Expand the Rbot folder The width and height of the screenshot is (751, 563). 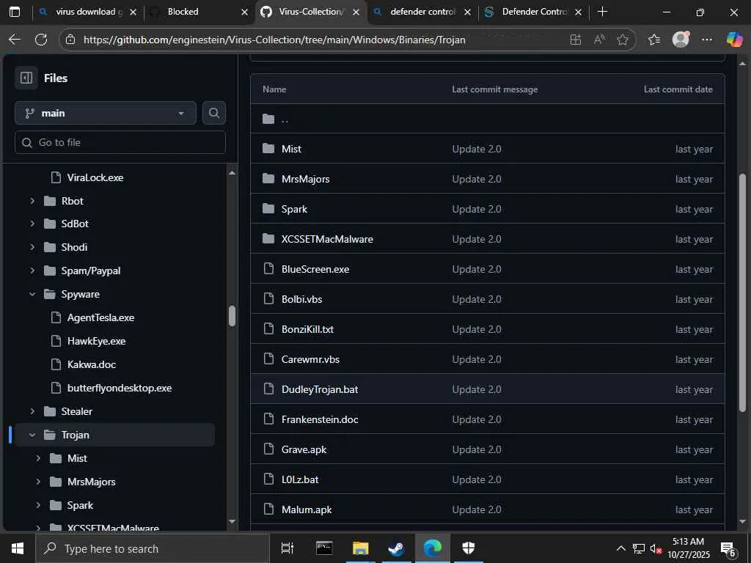pyautogui.click(x=32, y=201)
